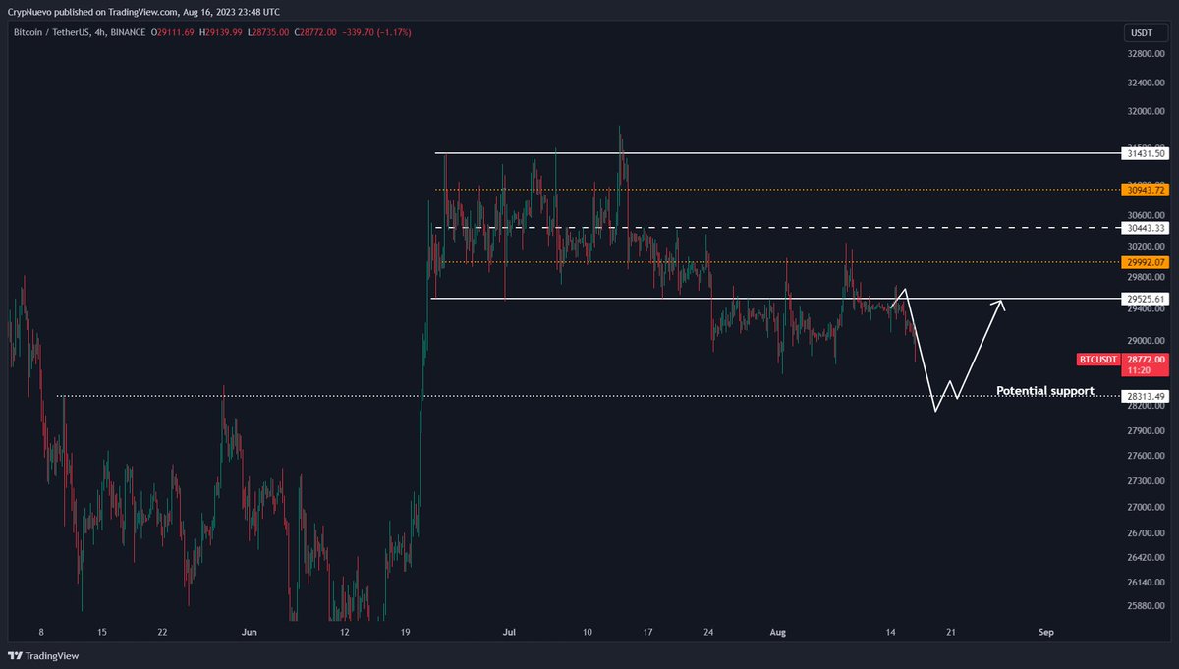Click the 21 date label on time axis
Viewport: 1179px width, 669px height.
coord(950,632)
